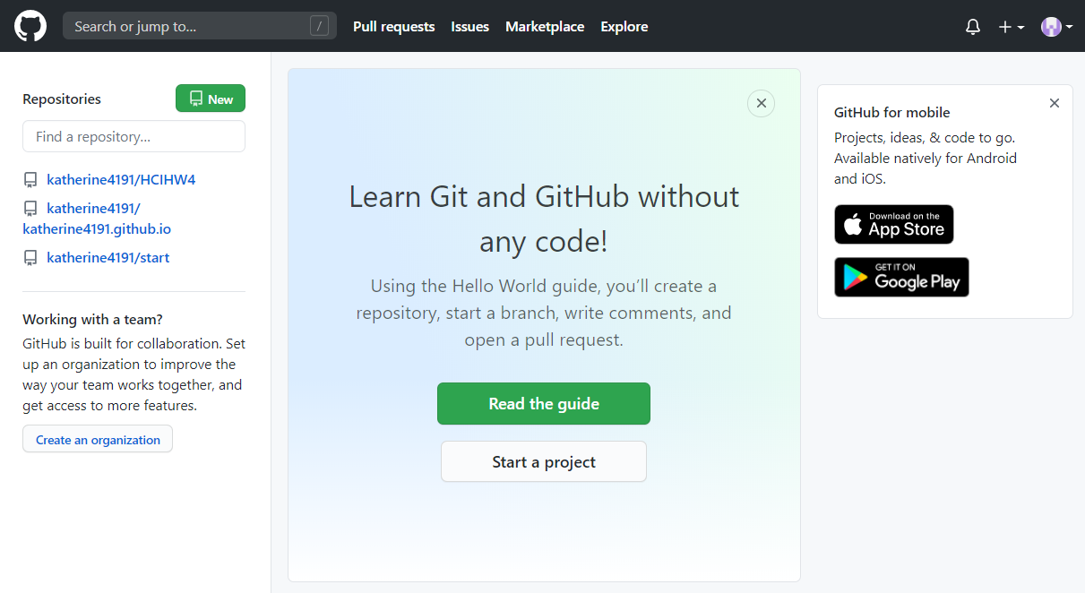Click the Learn Git and GitHub headline
The image size is (1085, 593).
coord(544,219)
